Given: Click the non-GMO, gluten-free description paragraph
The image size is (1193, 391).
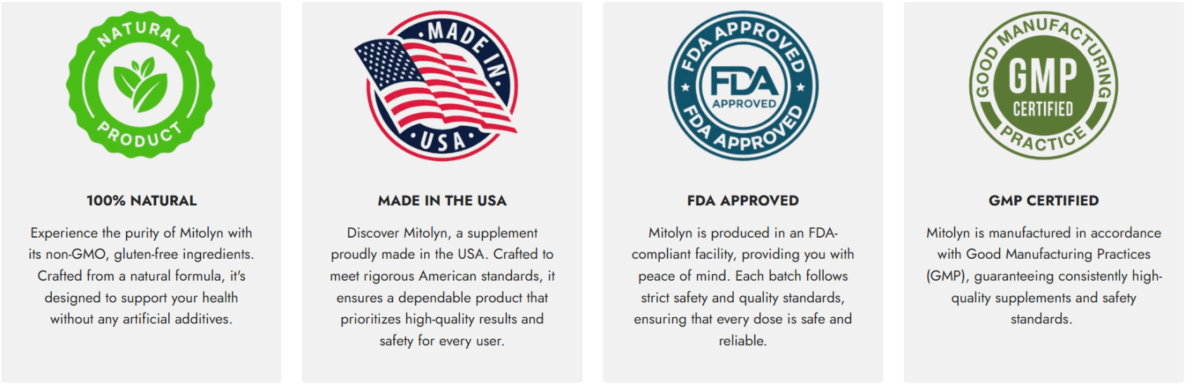Looking at the screenshot, I should click(141, 276).
